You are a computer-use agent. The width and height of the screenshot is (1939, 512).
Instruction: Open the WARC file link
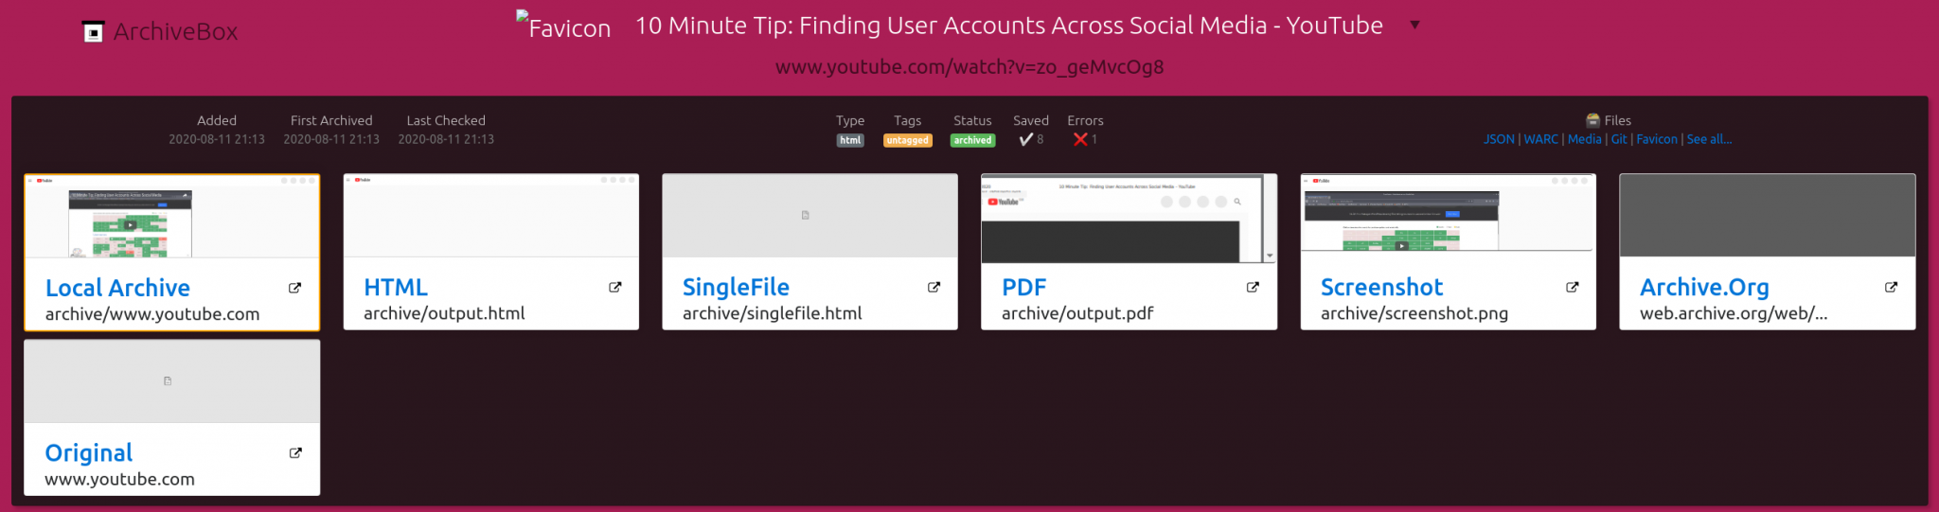click(x=1540, y=139)
